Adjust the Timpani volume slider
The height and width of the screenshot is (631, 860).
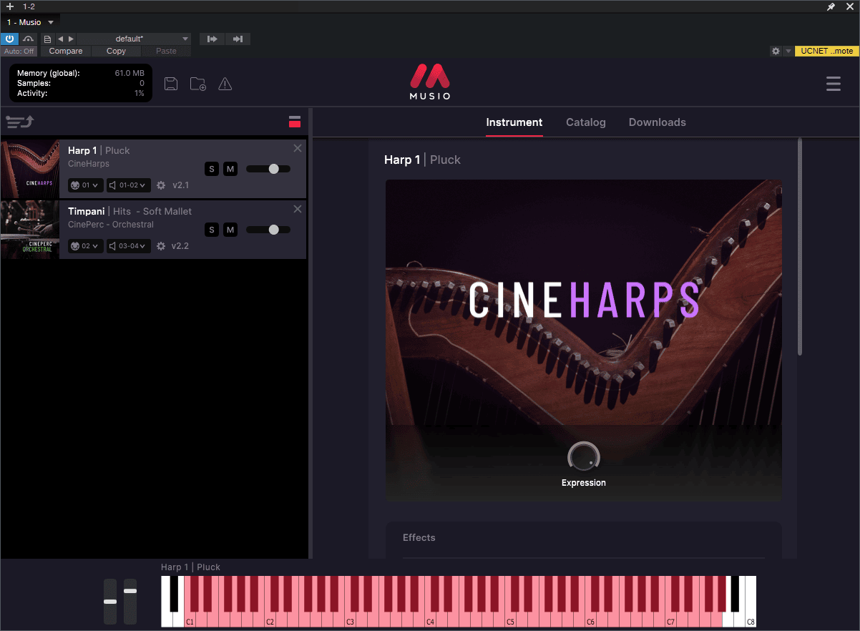point(268,230)
